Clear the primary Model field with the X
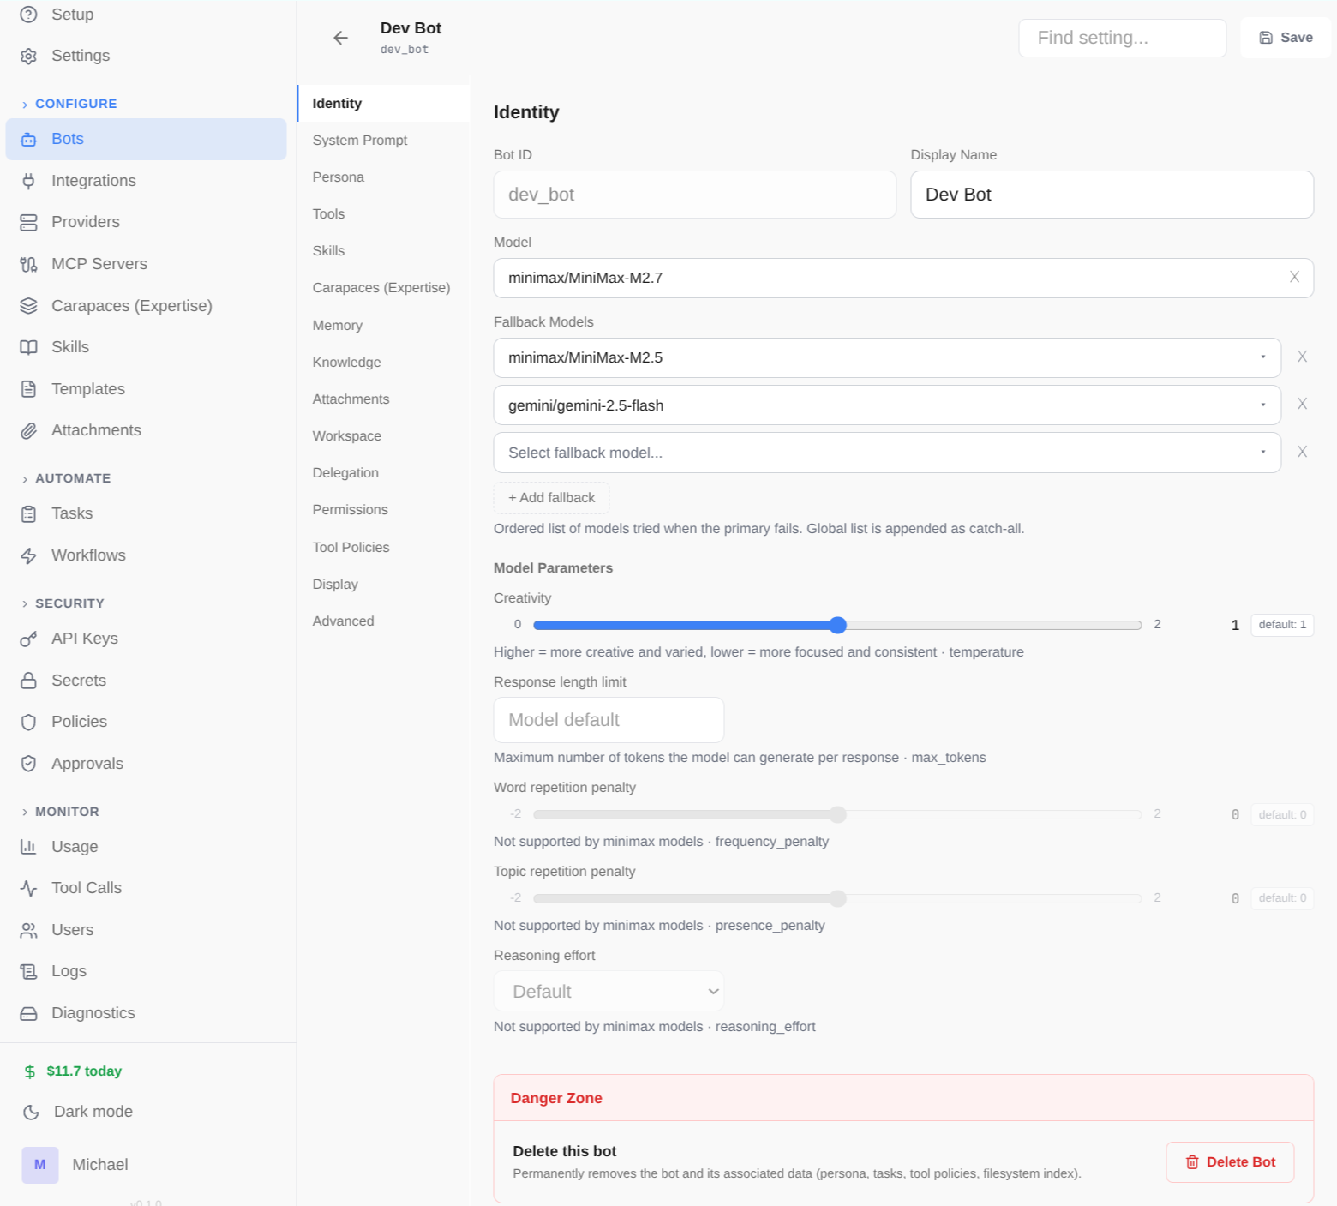The image size is (1337, 1206). (1295, 278)
